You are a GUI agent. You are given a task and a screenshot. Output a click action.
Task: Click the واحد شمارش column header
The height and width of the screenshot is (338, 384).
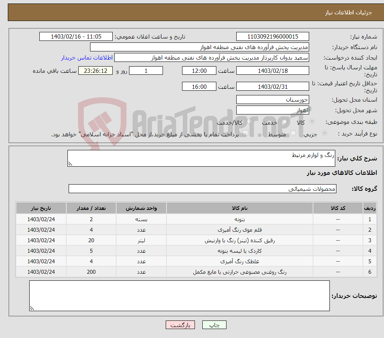point(141,208)
